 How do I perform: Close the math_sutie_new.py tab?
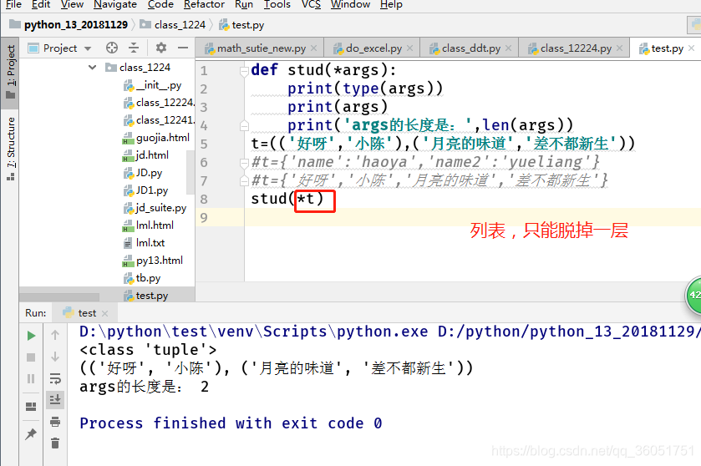click(x=314, y=48)
